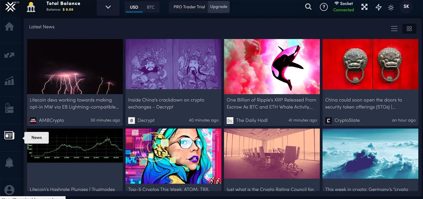Image resolution: width=423 pixels, height=199 pixels.
Task: Open the Home sidebar icon
Action: [9, 27]
